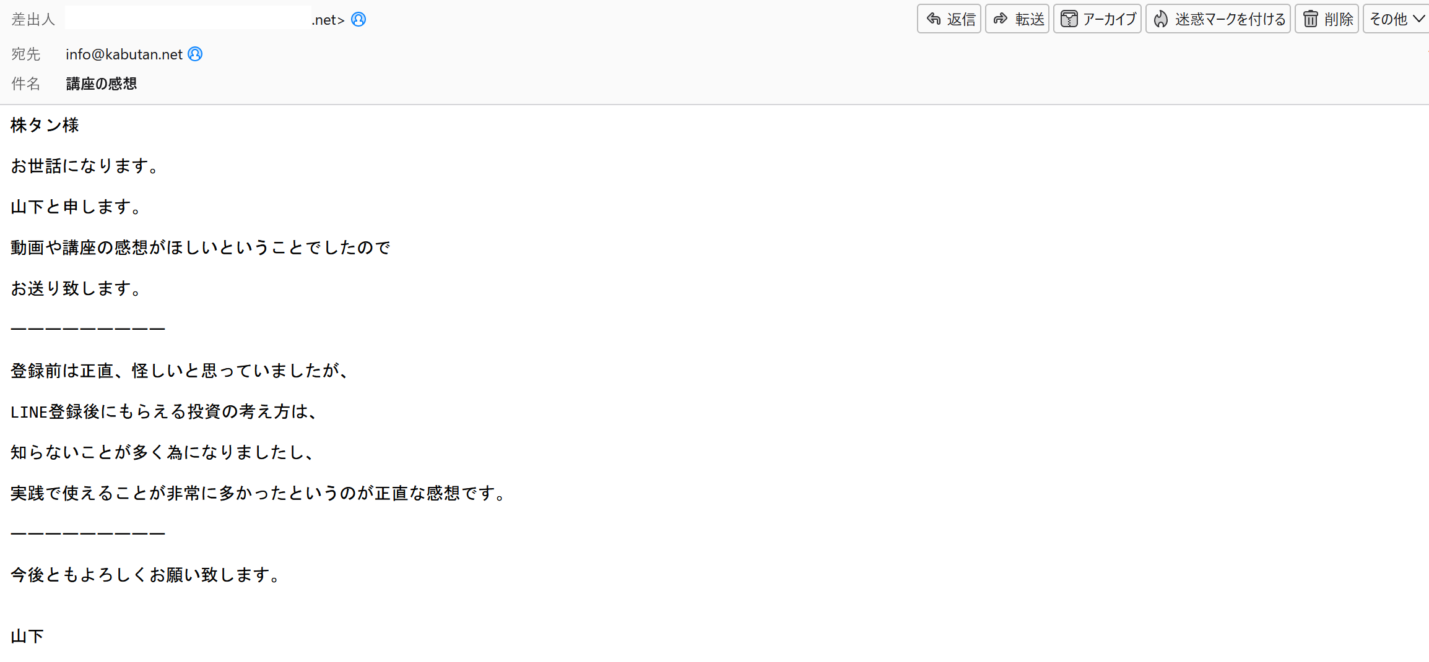Click line starting with LINE登録後
Image resolution: width=1429 pixels, height=662 pixels.
165,411
